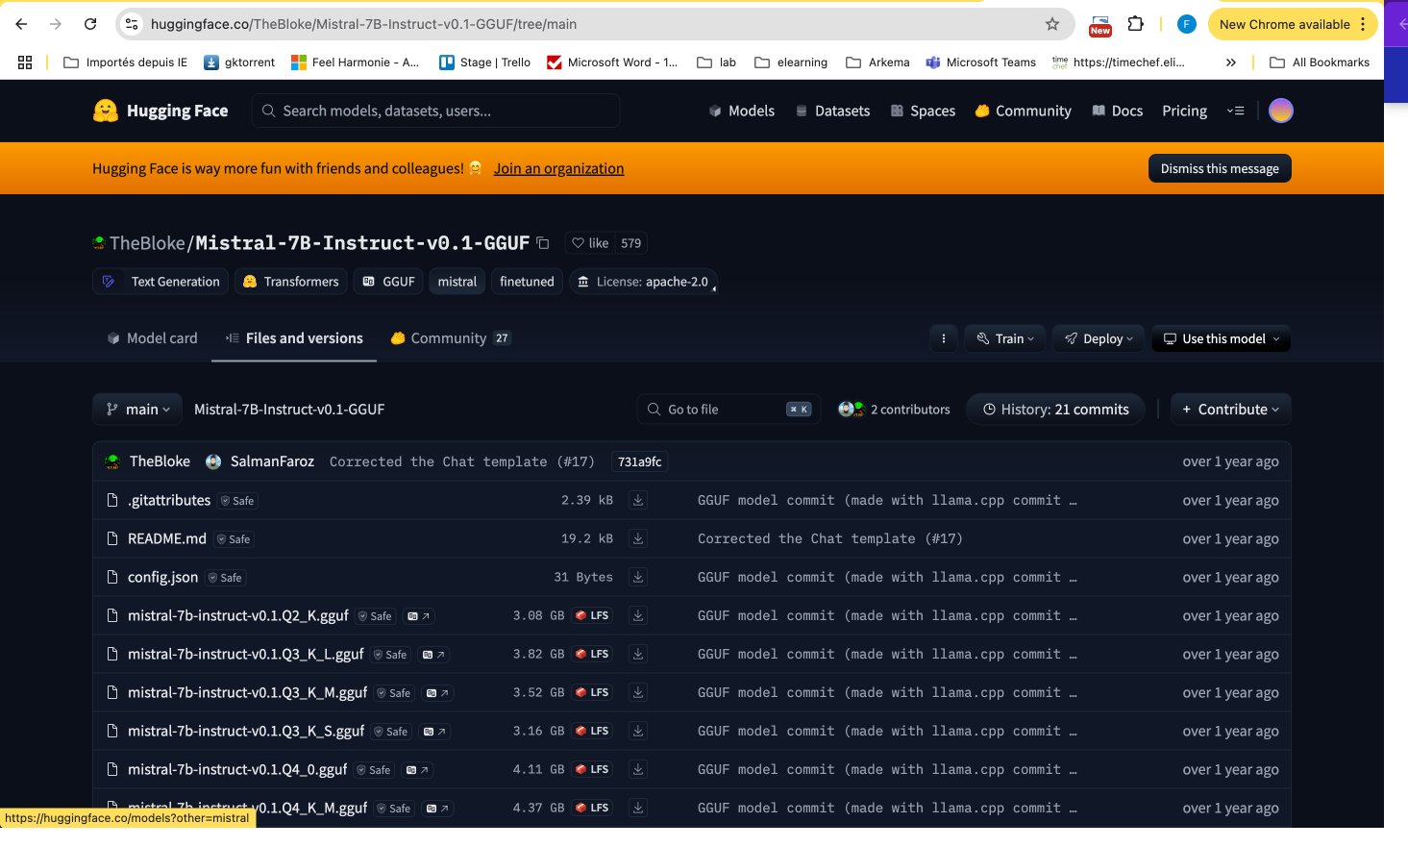Click the browser back arrow

(21, 24)
